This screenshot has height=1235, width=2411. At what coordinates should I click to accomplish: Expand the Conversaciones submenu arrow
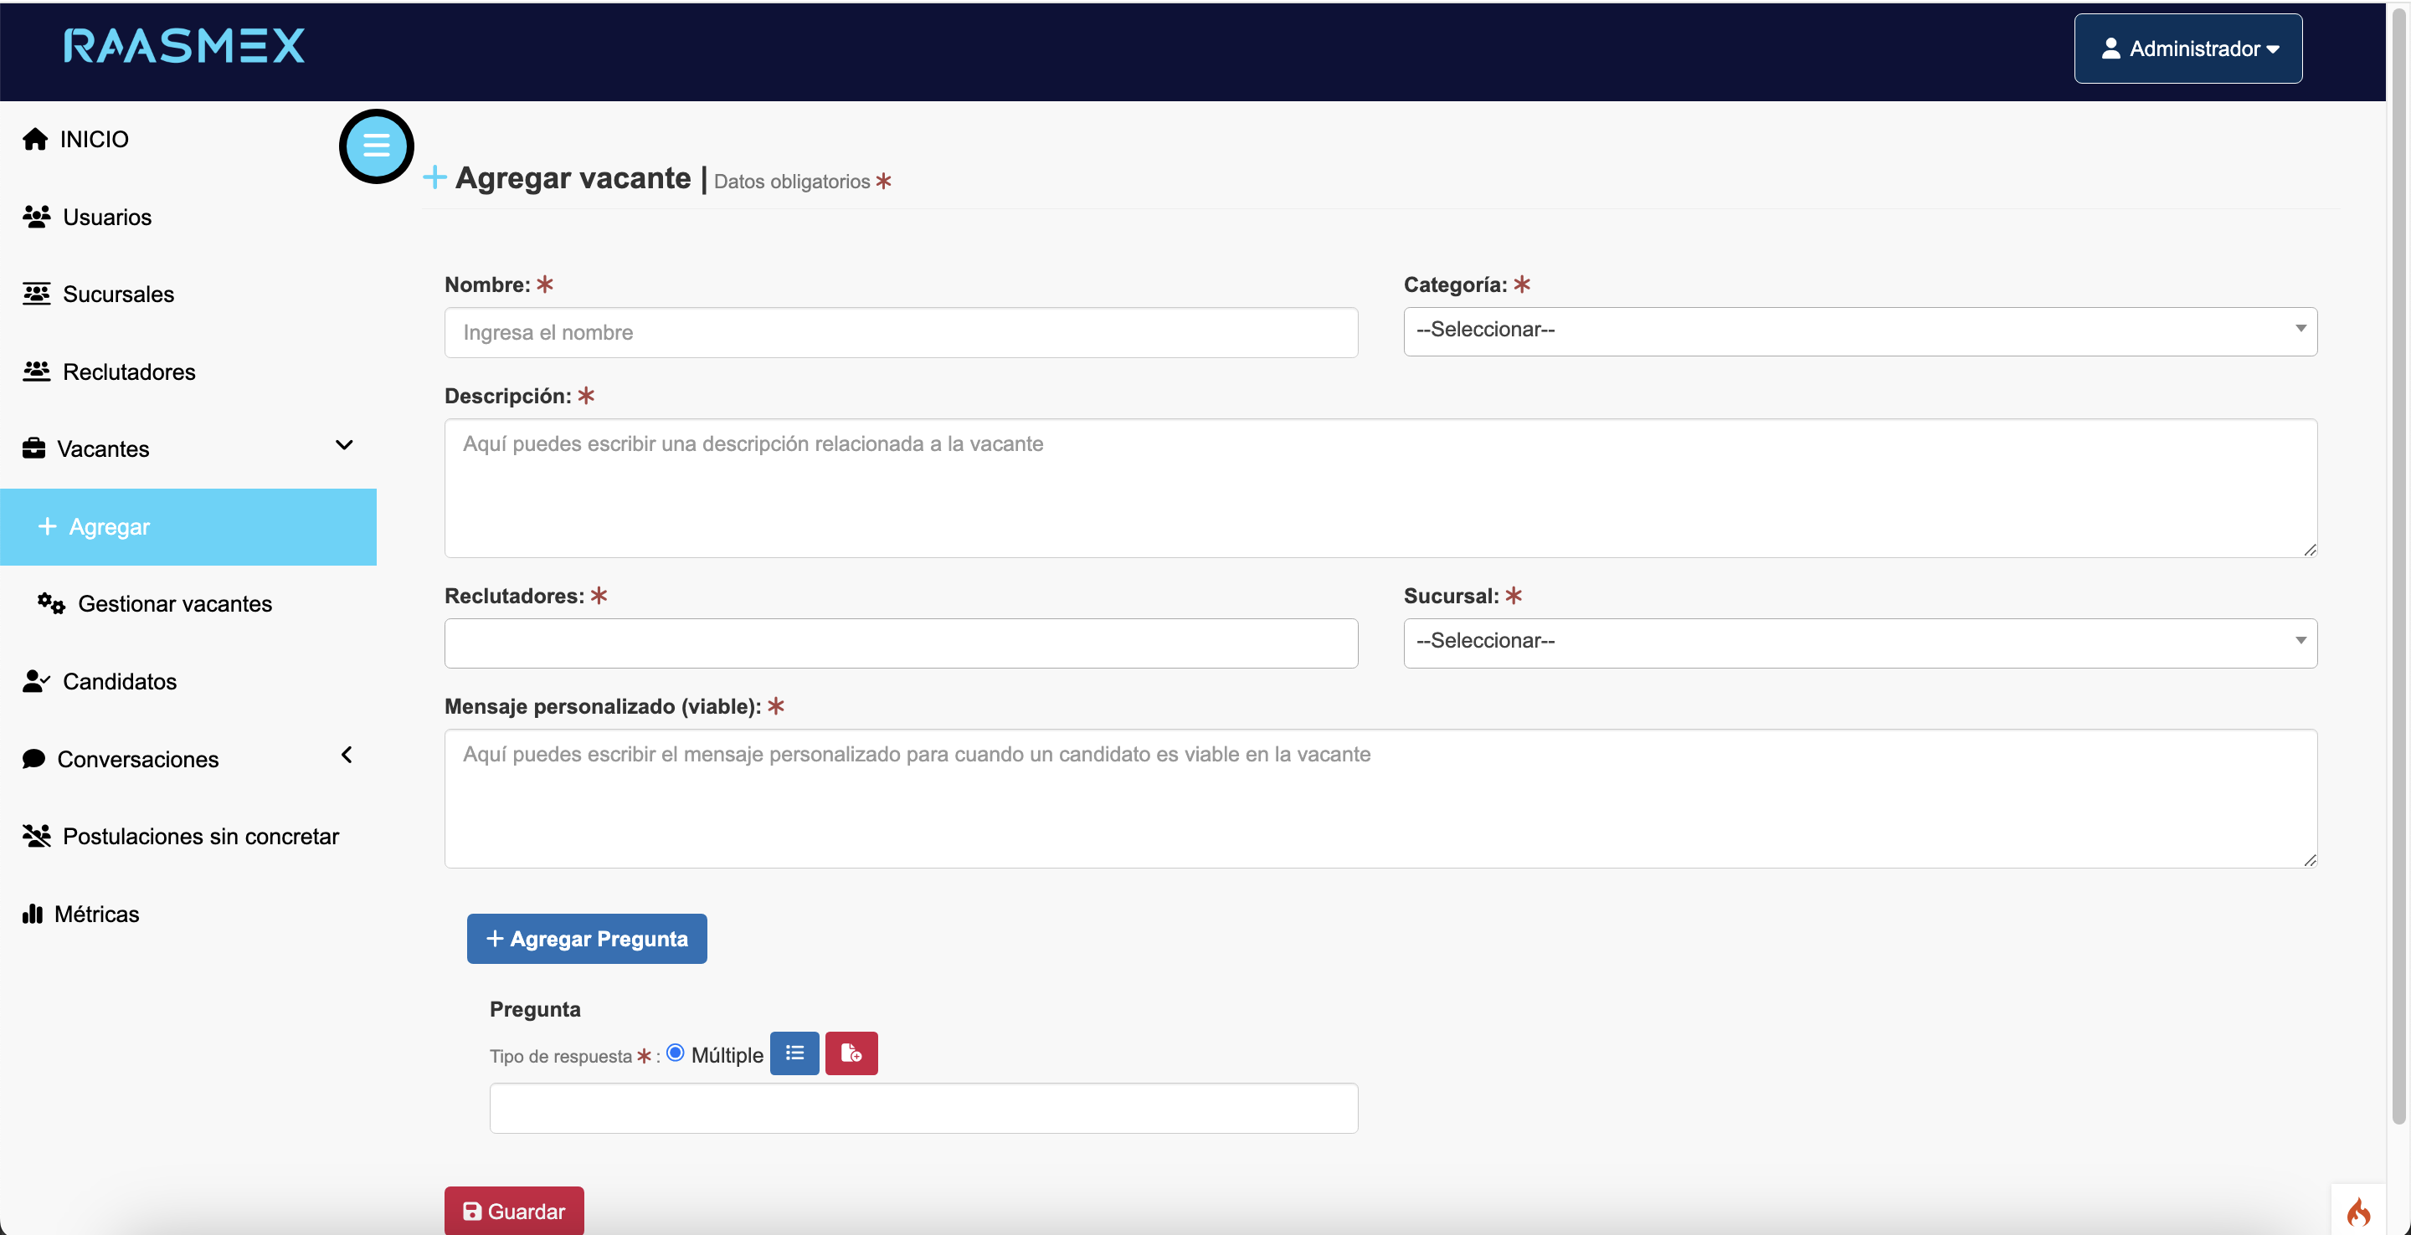(x=347, y=755)
